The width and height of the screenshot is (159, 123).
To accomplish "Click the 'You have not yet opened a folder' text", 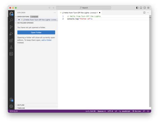I will coord(32,27).
